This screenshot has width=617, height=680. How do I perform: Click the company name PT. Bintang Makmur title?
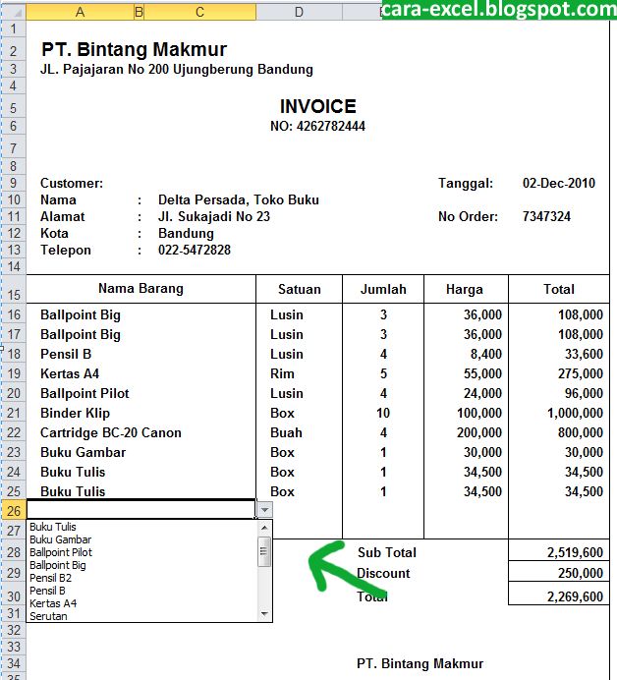point(134,49)
